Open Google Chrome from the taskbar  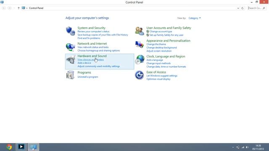[x=9, y=147]
